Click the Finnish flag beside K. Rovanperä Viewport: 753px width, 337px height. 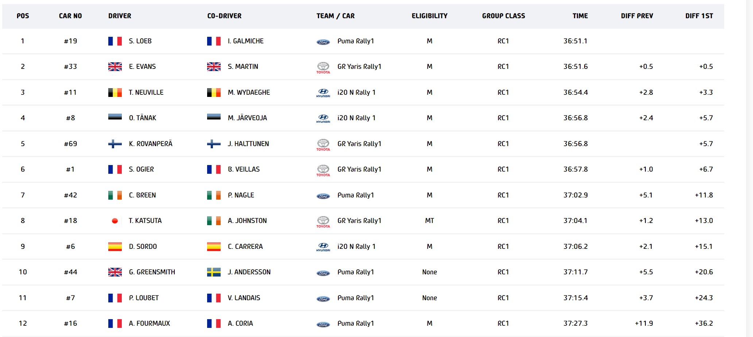click(x=115, y=144)
